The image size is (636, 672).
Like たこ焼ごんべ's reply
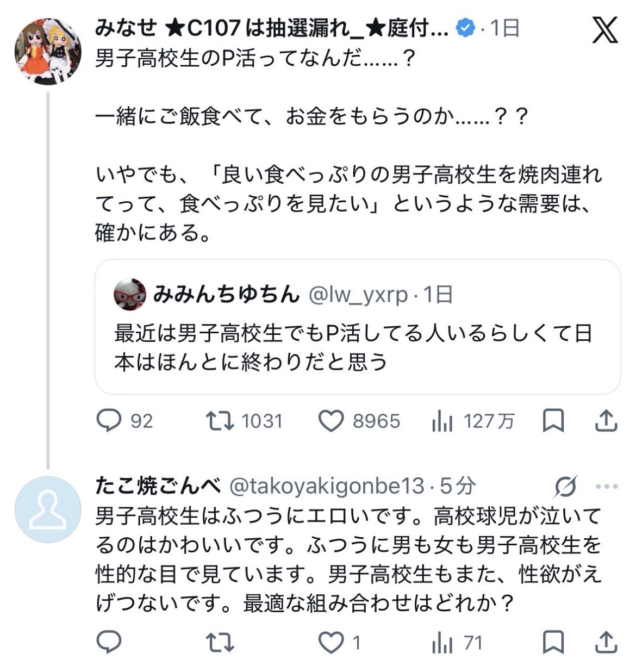(x=331, y=643)
